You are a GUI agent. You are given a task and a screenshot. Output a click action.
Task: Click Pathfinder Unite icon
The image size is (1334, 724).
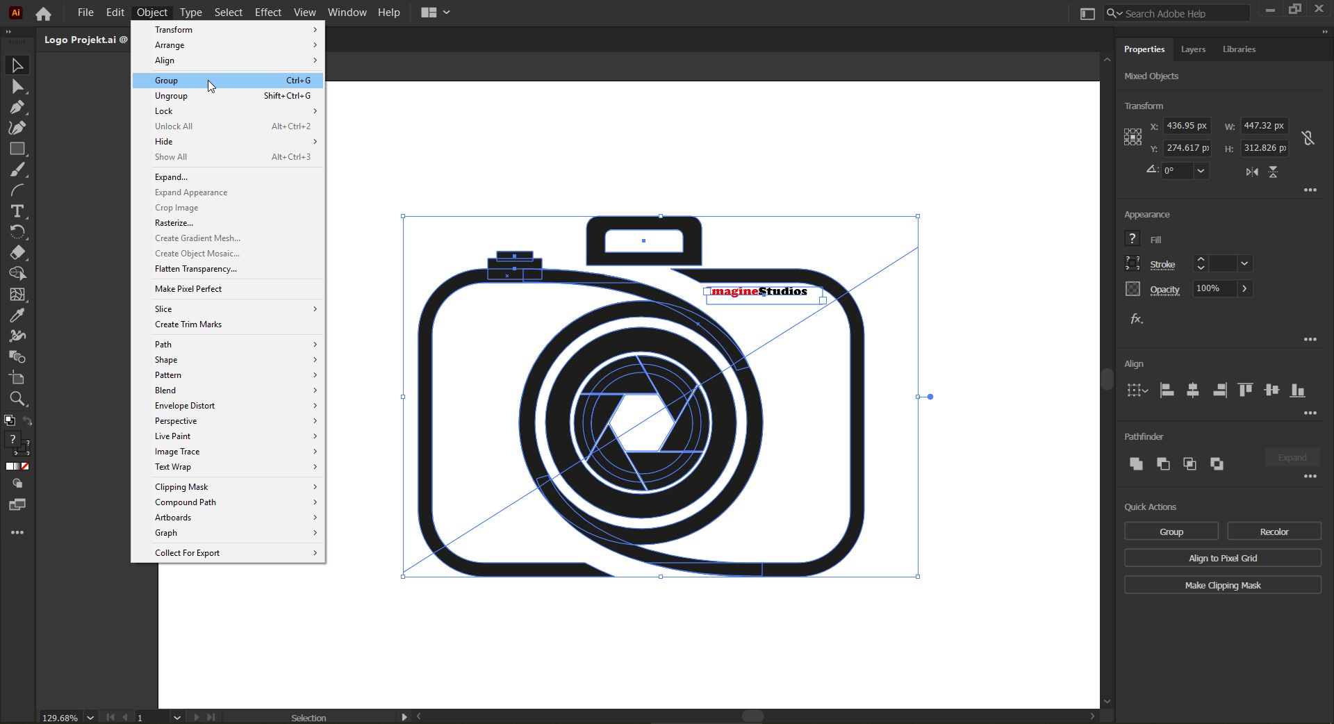pos(1136,463)
